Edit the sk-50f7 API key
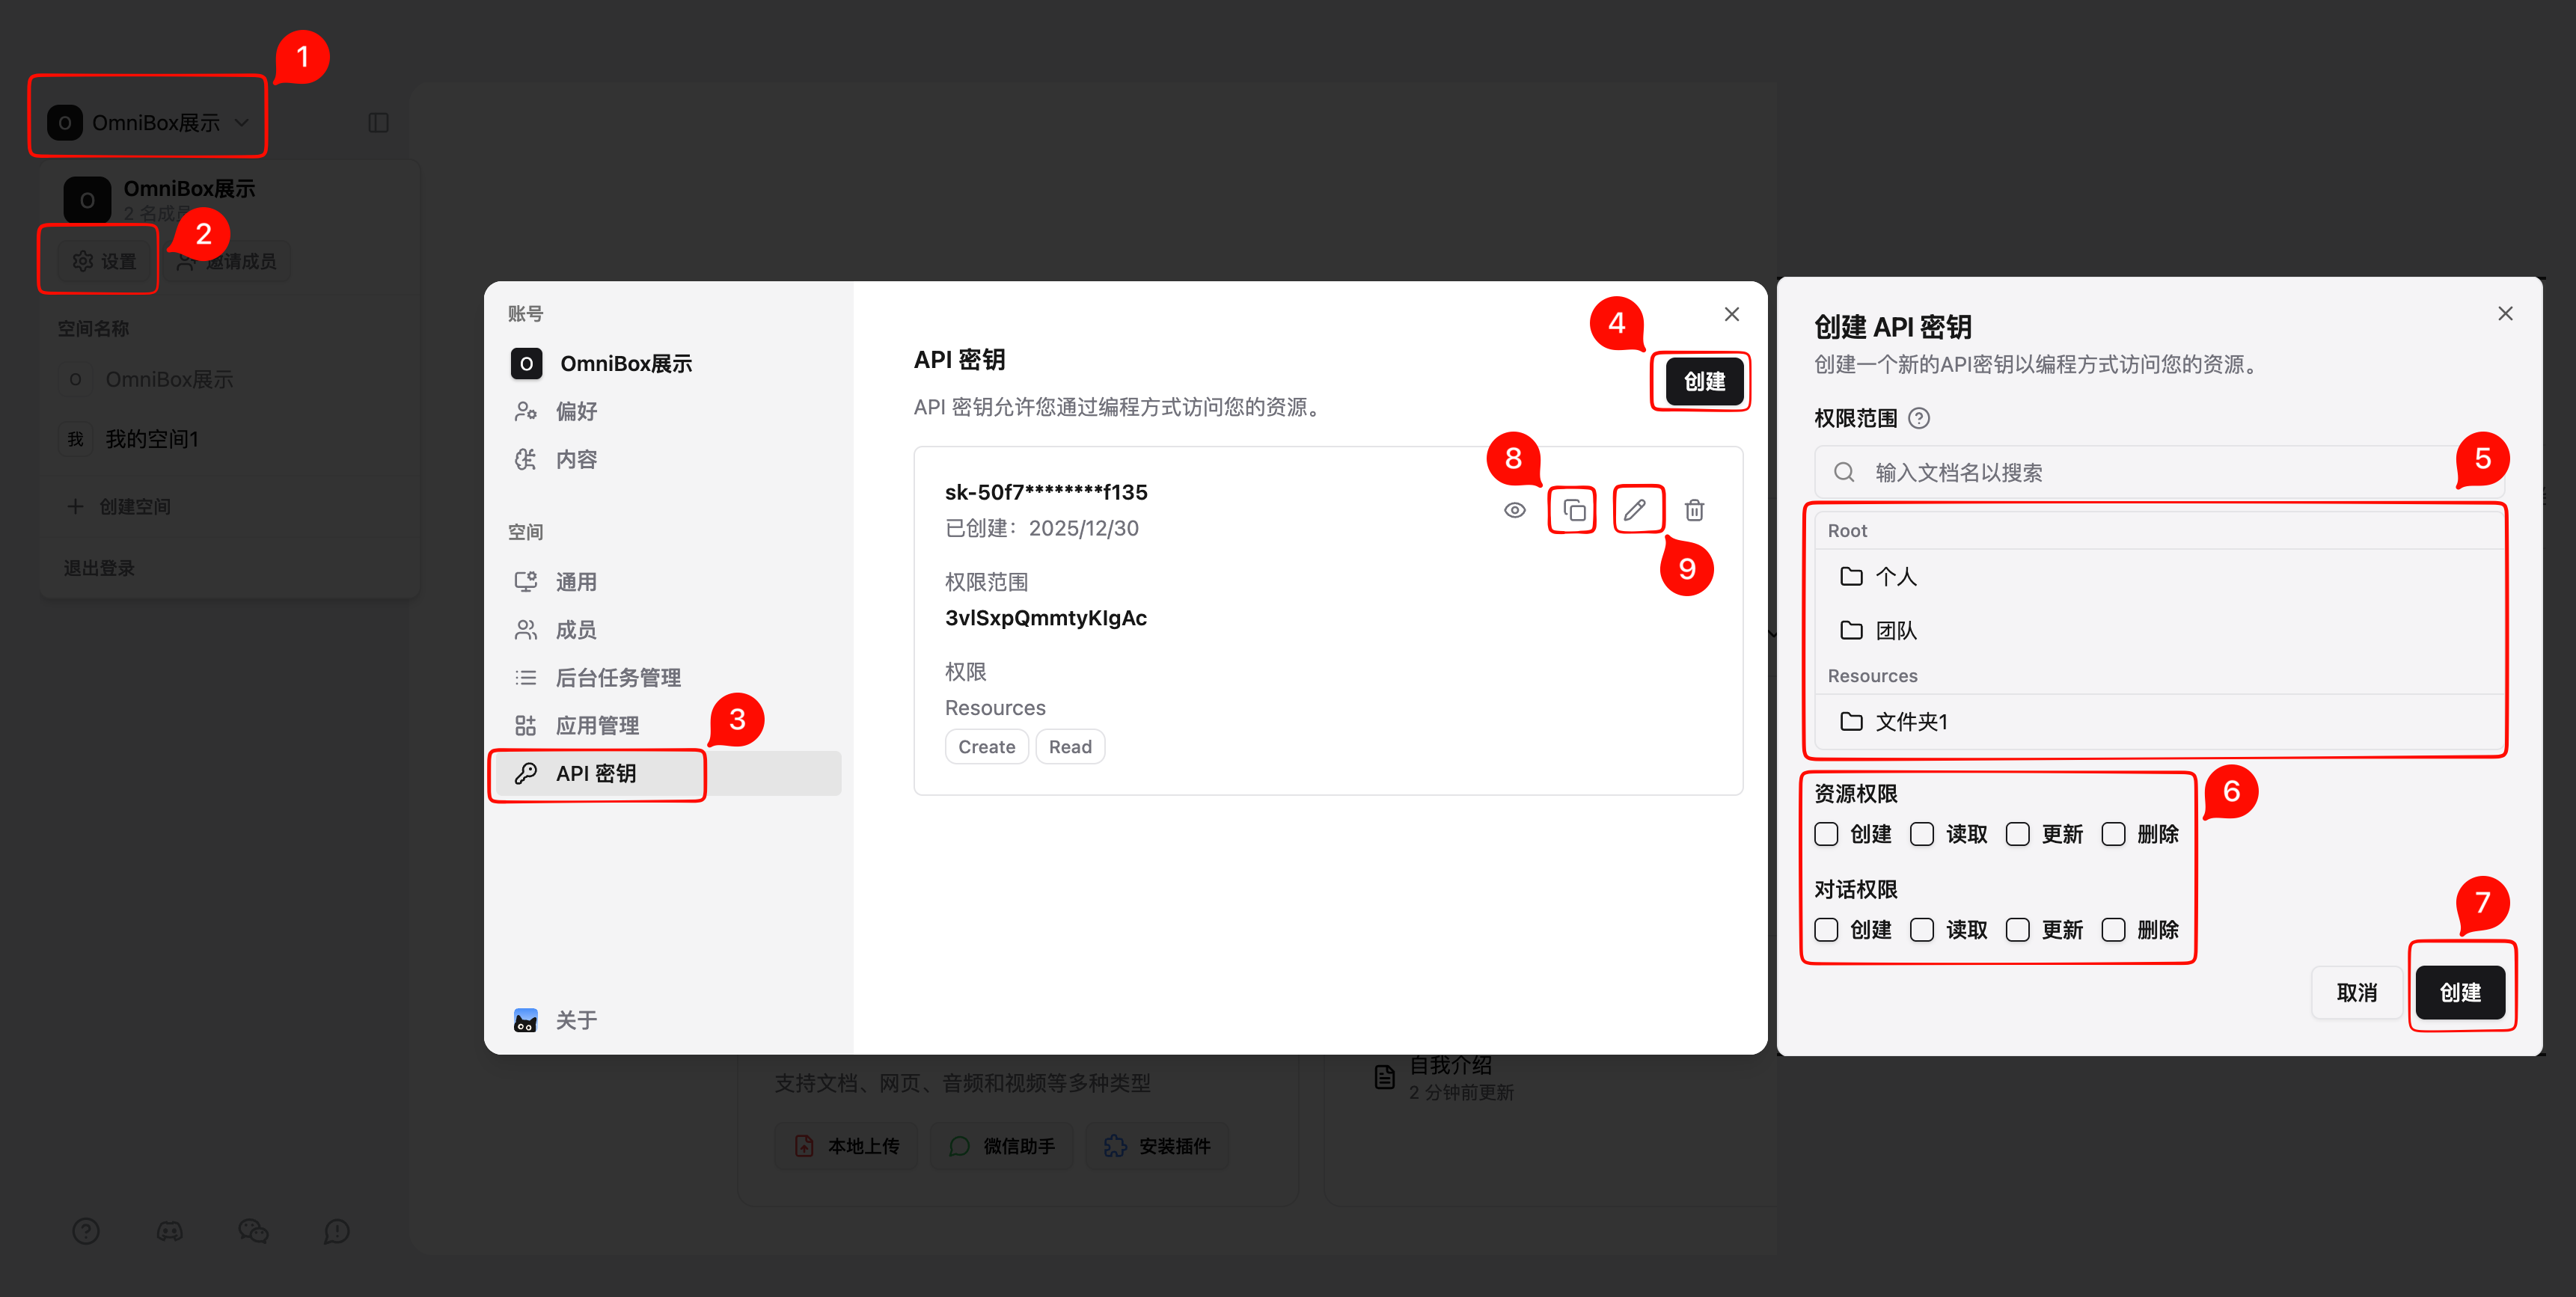The image size is (2576, 1297). point(1637,509)
